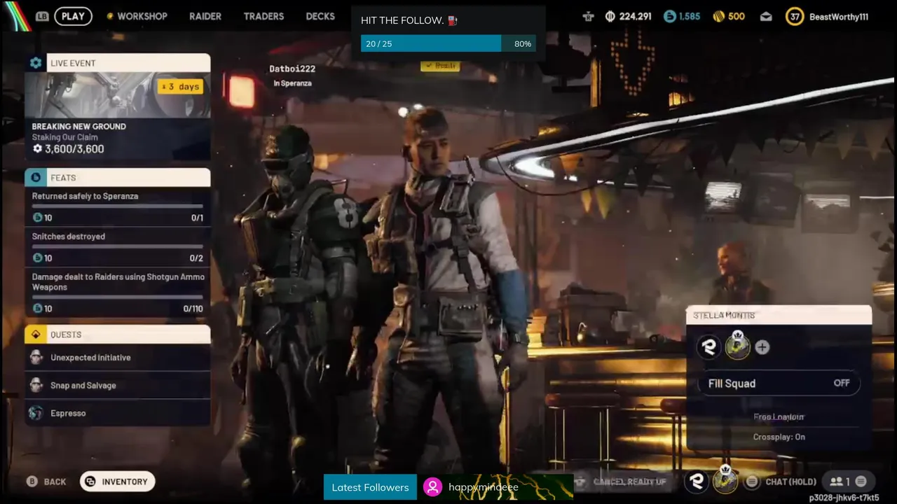Screen dimensions: 897x504
Task: Open the Espresso quest
Action: coord(118,413)
